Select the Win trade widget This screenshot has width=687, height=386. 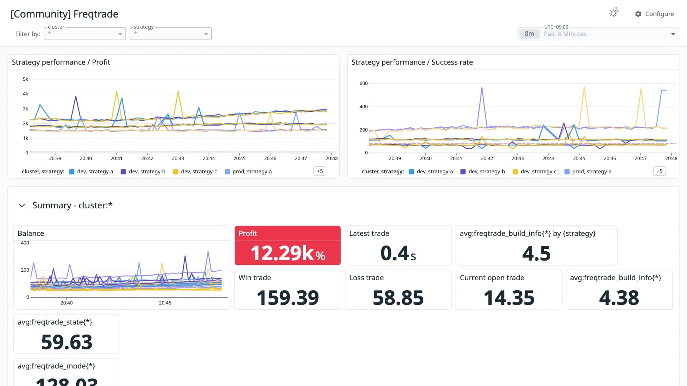click(288, 289)
